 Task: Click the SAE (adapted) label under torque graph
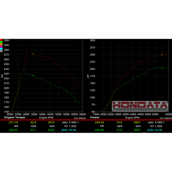click(80, 118)
